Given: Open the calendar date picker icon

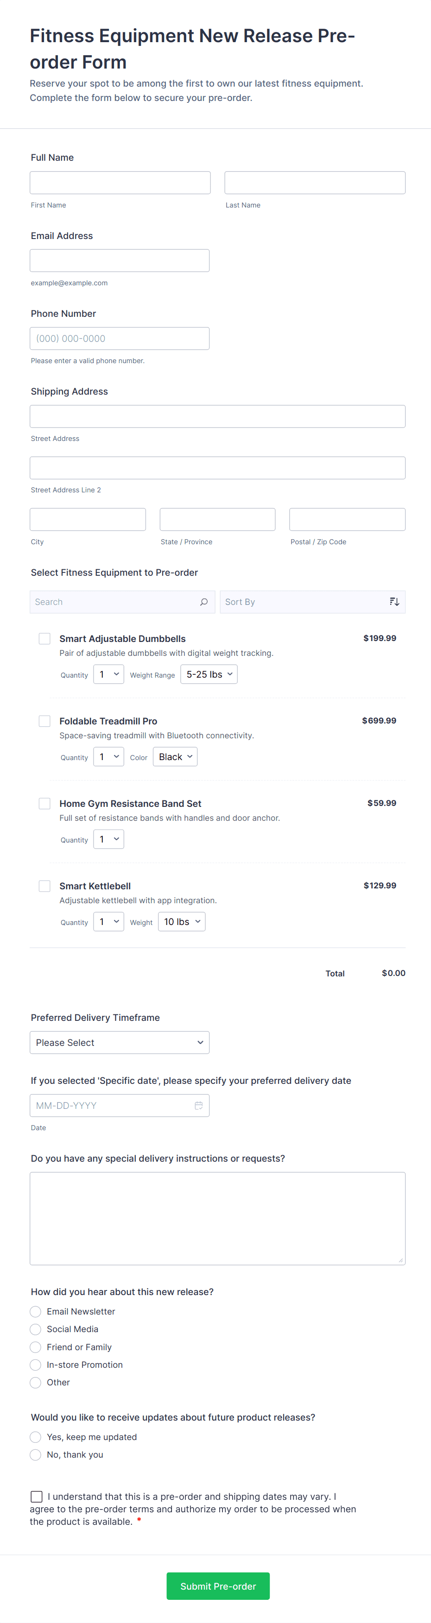Looking at the screenshot, I should click(198, 1105).
